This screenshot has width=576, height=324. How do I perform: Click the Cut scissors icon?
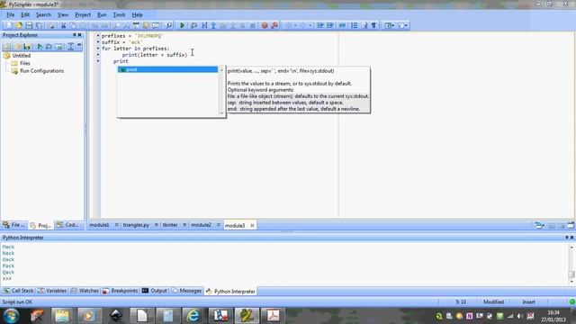63,25
